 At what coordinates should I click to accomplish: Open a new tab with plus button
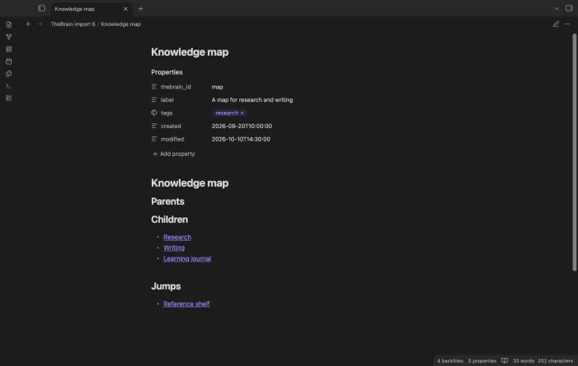[141, 8]
